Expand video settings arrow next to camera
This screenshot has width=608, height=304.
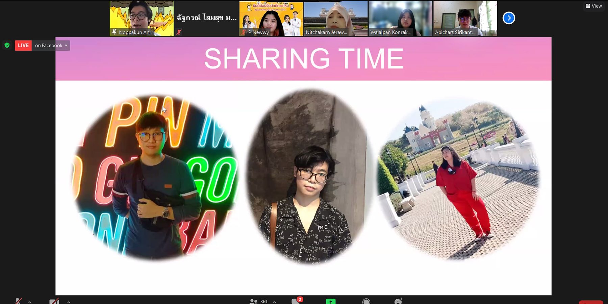click(x=69, y=302)
